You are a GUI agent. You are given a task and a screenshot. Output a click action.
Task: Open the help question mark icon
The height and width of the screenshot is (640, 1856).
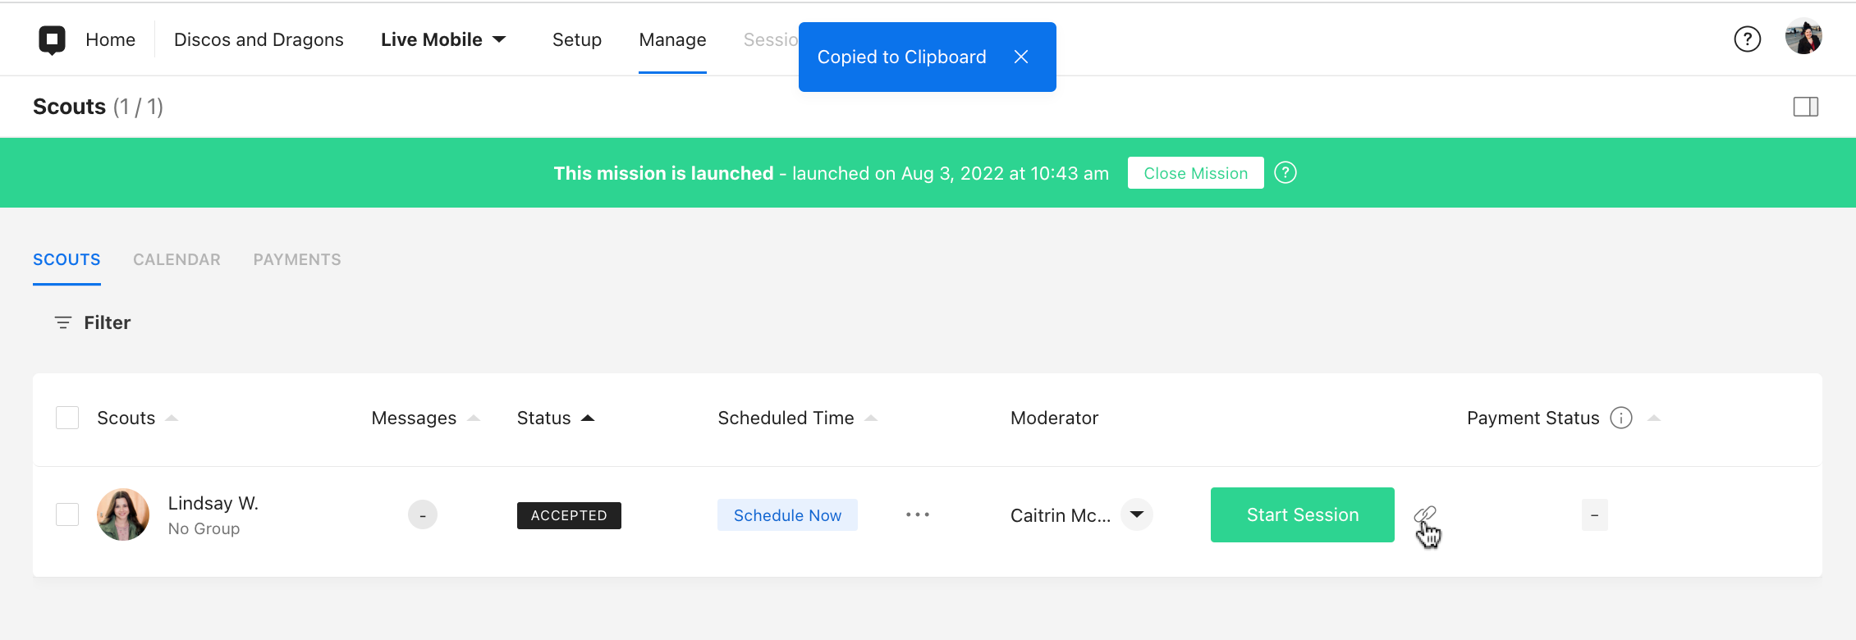point(1747,39)
